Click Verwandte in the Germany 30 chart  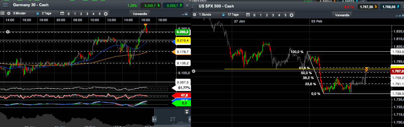coord(140,14)
